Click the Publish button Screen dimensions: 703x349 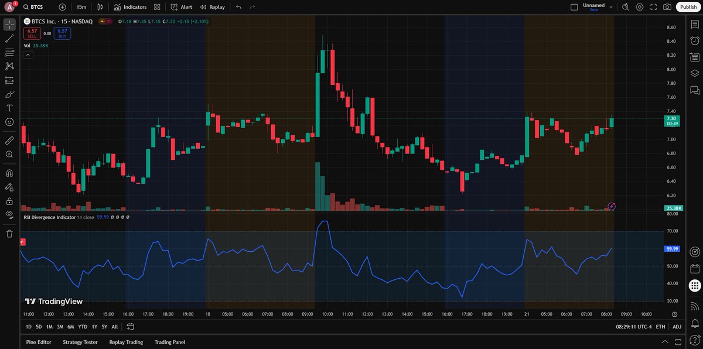pyautogui.click(x=688, y=7)
